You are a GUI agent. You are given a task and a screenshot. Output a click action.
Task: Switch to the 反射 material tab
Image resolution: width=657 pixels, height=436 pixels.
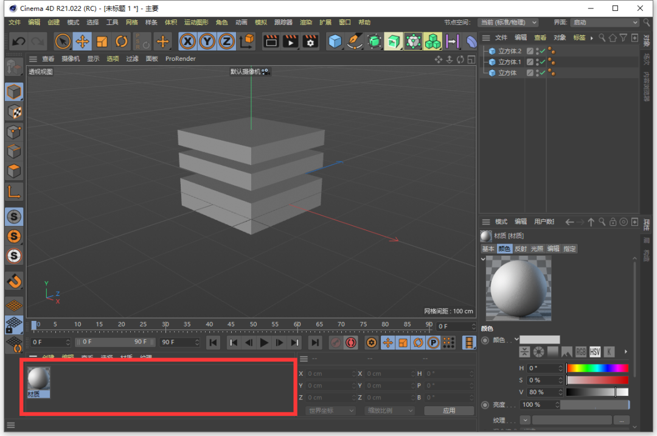coord(521,248)
